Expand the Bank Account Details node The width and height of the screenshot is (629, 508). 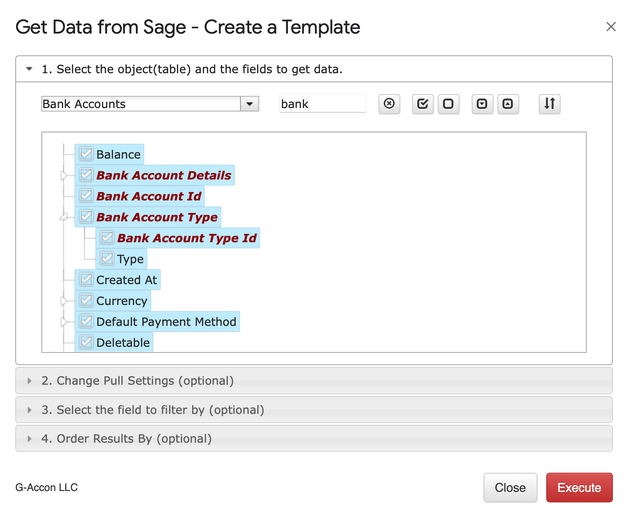64,176
